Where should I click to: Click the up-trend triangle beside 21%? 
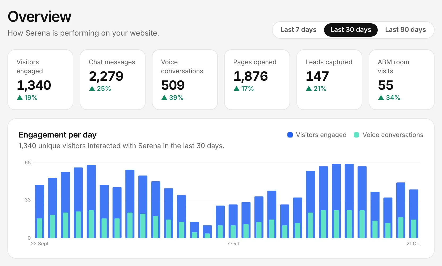(x=309, y=89)
